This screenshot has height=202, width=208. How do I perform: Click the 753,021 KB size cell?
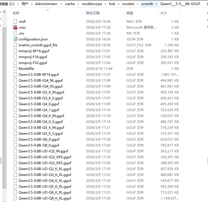click(x=169, y=192)
